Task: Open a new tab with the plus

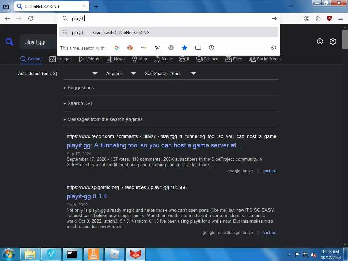Action: pos(96,7)
